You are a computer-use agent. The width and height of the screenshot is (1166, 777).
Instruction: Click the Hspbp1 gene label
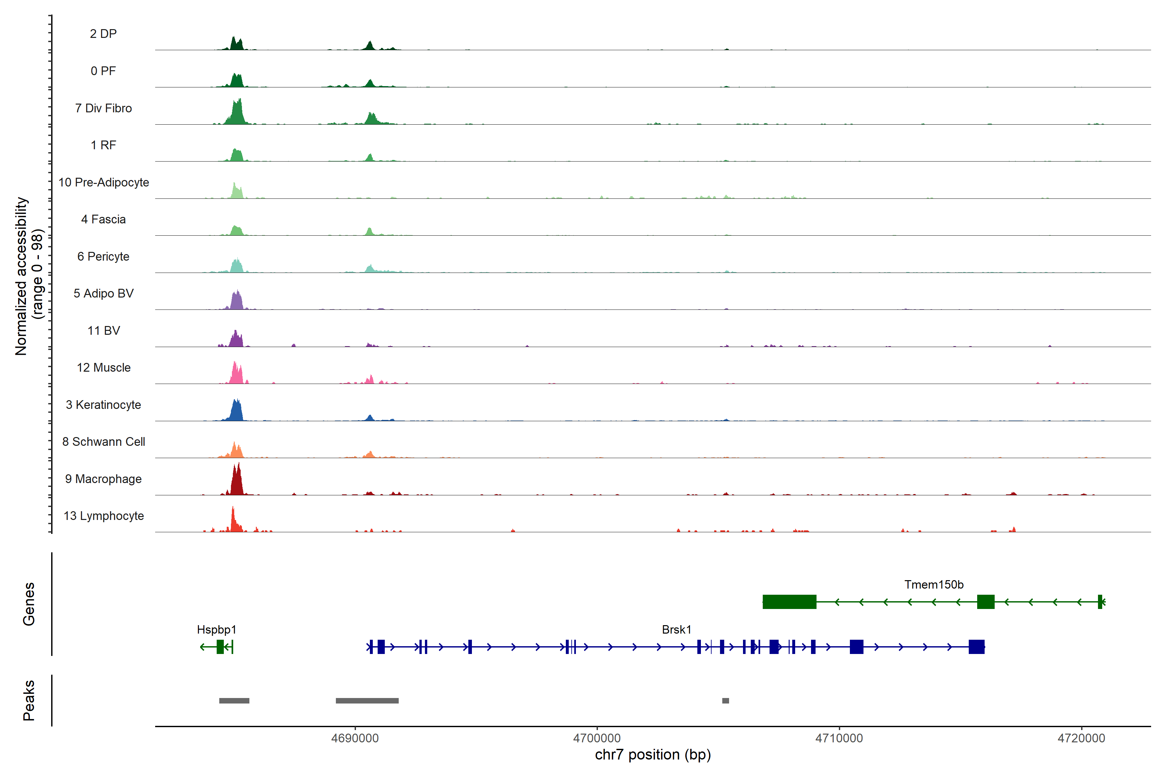pyautogui.click(x=217, y=629)
